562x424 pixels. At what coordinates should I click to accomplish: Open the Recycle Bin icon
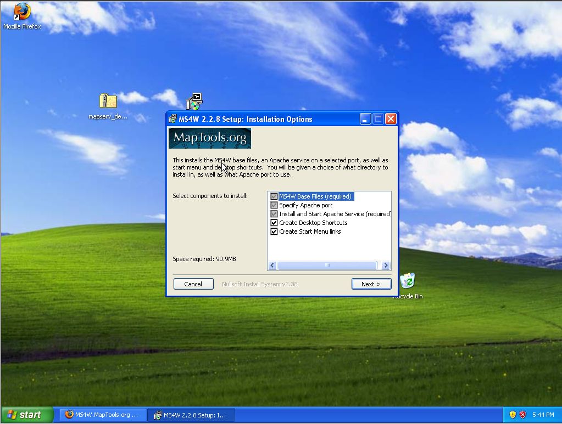point(408,281)
